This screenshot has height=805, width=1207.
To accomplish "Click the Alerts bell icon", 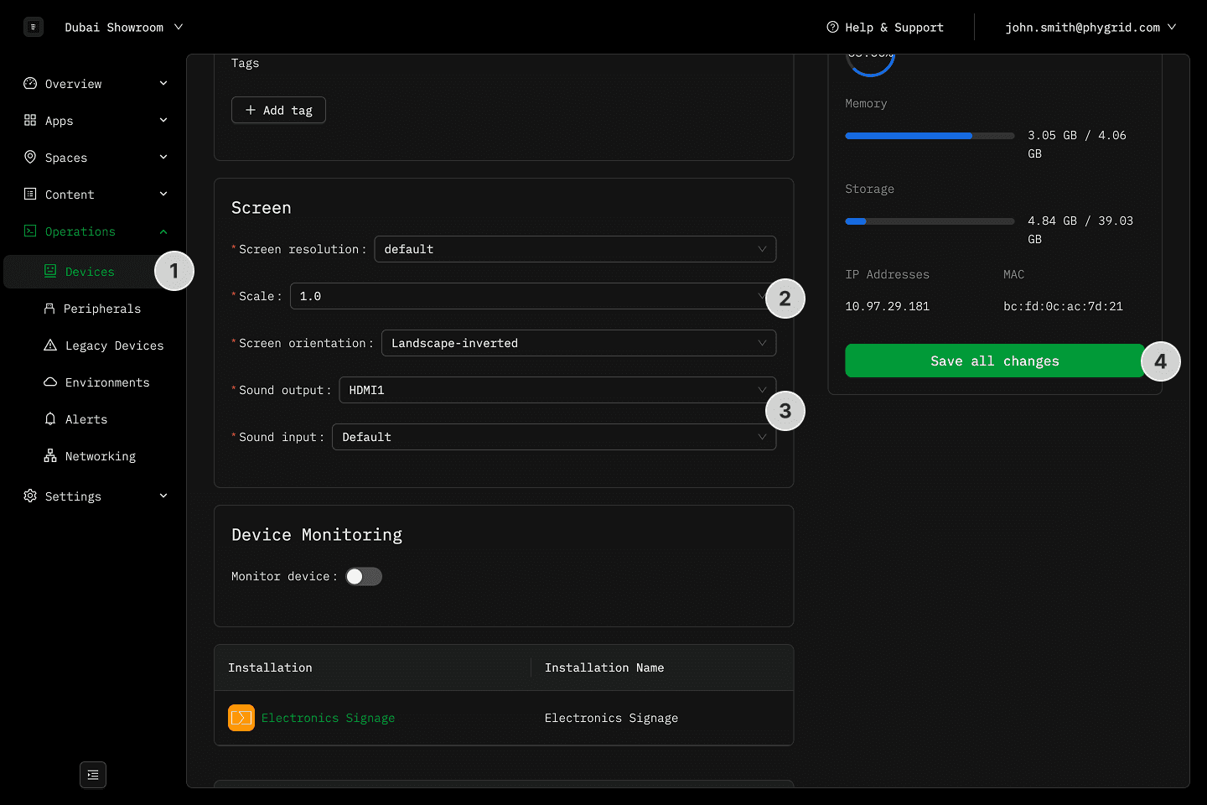I will tap(50, 418).
